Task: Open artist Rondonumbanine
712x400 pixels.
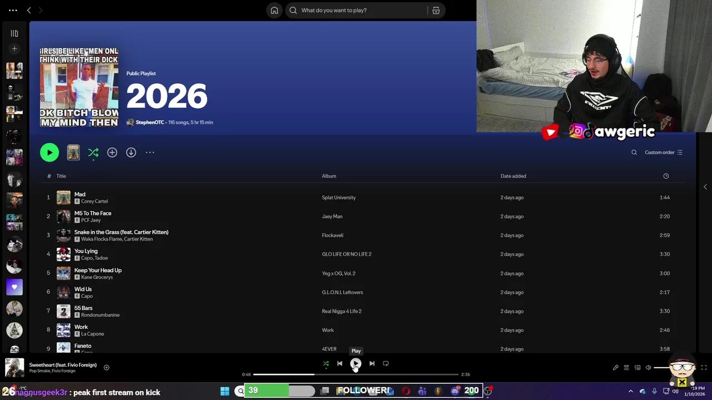Action: click(x=100, y=315)
